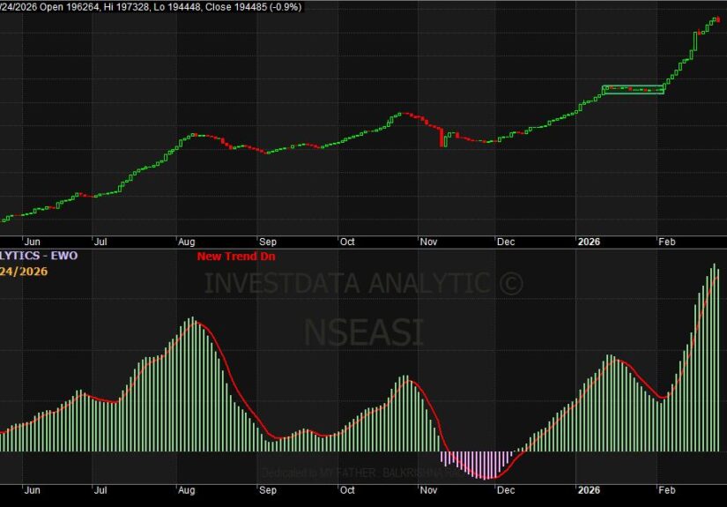Click the orange date label under EWO title
This screenshot has height=507, width=727.
[x=24, y=271]
